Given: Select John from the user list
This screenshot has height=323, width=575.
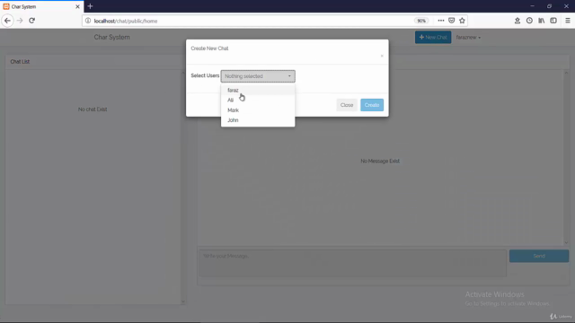Looking at the screenshot, I should click(258, 120).
